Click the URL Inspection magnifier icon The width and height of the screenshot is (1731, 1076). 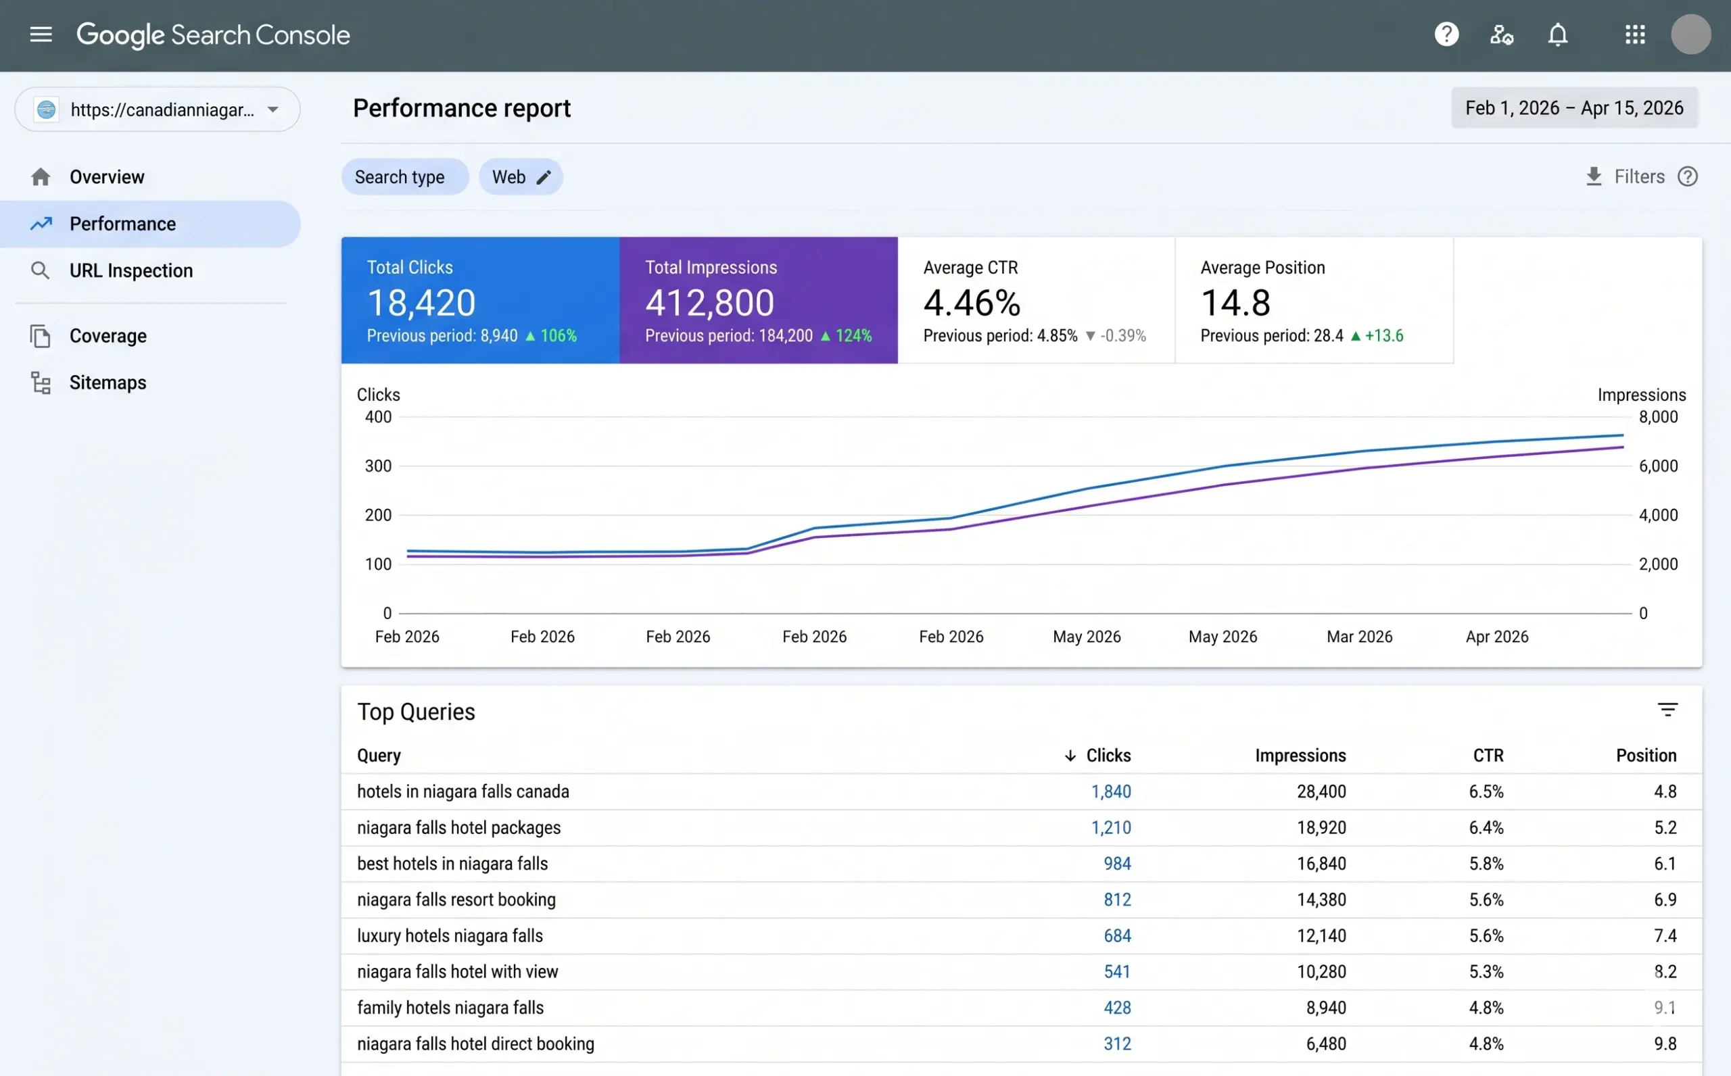point(41,270)
